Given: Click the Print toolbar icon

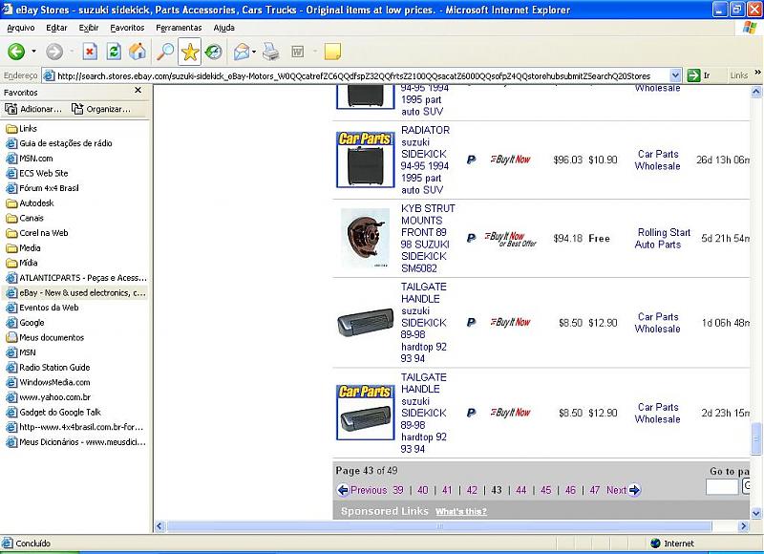Looking at the screenshot, I should pyautogui.click(x=271, y=52).
